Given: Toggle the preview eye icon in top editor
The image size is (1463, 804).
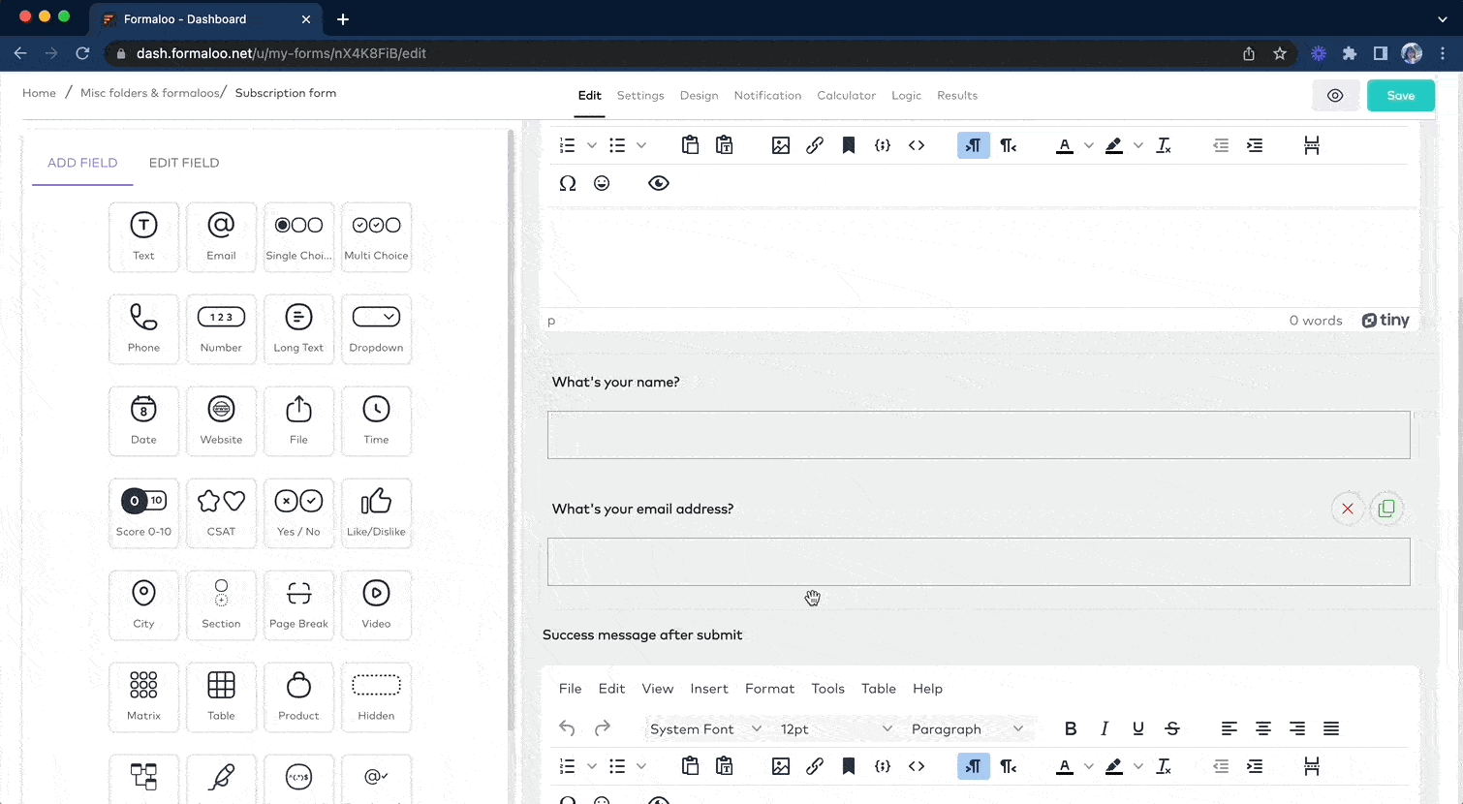Looking at the screenshot, I should coord(659,183).
